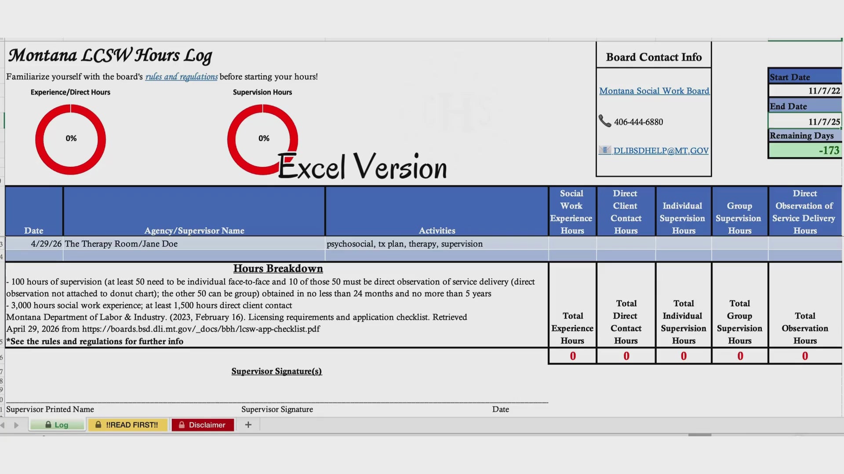Image resolution: width=844 pixels, height=474 pixels.
Task: Click the lock icon on the Log tab
Action: (x=48, y=424)
